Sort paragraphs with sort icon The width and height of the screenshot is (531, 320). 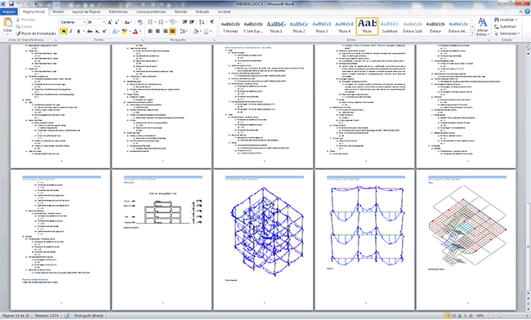click(202, 22)
